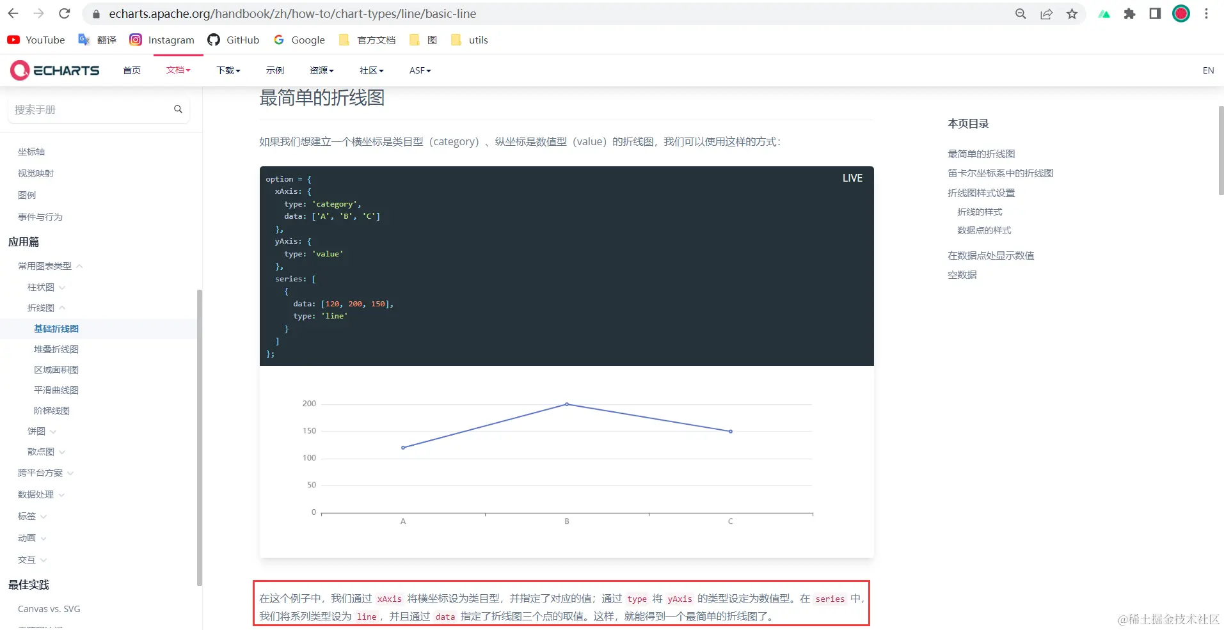
Task: Jump to 折线图样式设置 section
Action: (x=981, y=193)
